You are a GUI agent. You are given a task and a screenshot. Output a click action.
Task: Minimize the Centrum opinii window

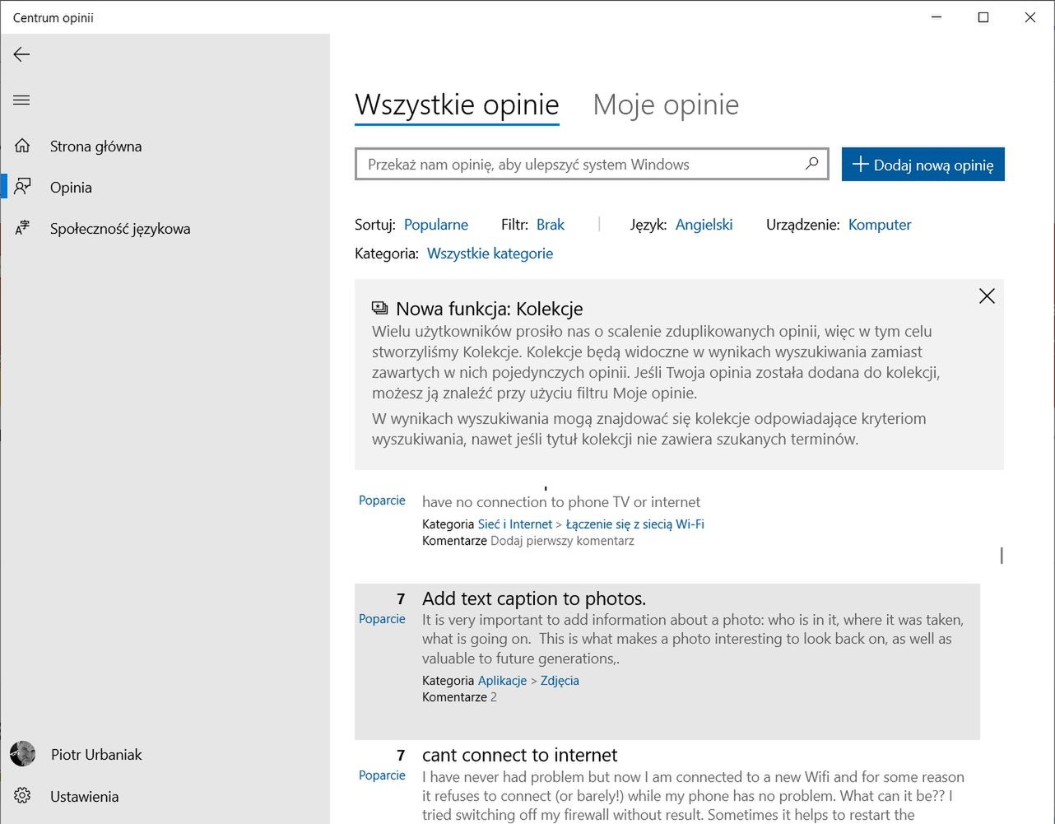tap(936, 17)
